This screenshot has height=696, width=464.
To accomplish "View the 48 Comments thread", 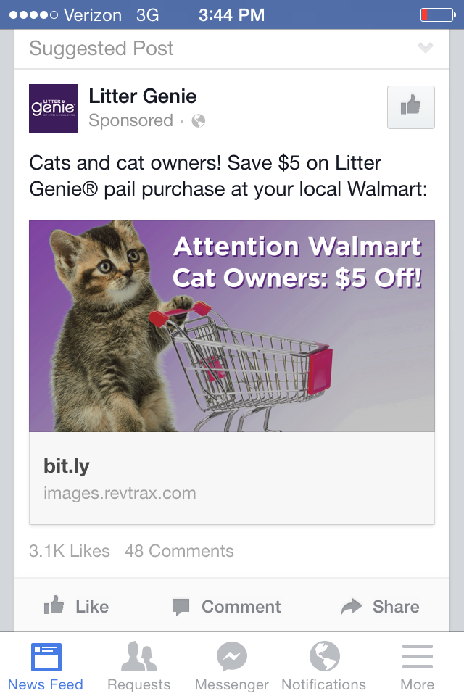I will (179, 551).
